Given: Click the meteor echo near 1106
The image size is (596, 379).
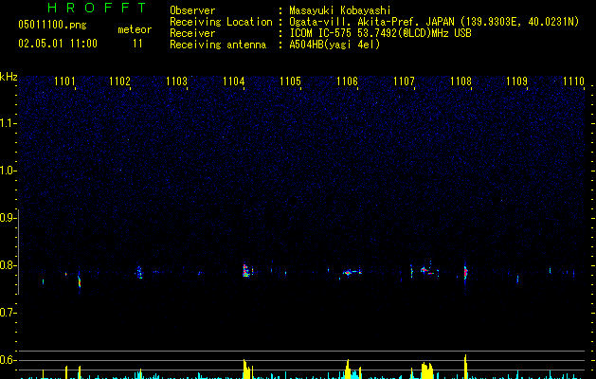Looking at the screenshot, I should pyautogui.click(x=352, y=272).
